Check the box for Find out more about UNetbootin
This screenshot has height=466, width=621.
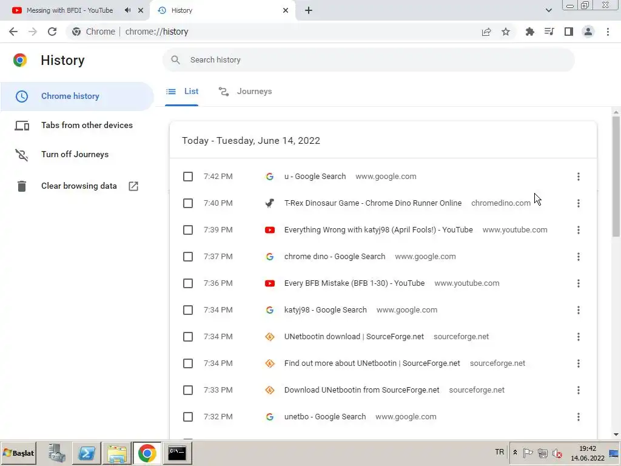point(188,363)
